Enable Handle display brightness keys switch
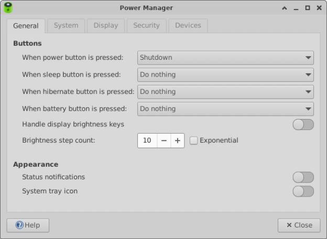This screenshot has height=239, width=327. click(303, 124)
